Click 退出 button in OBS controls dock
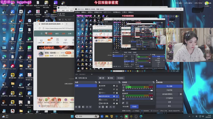 pyautogui.click(x=169, y=106)
